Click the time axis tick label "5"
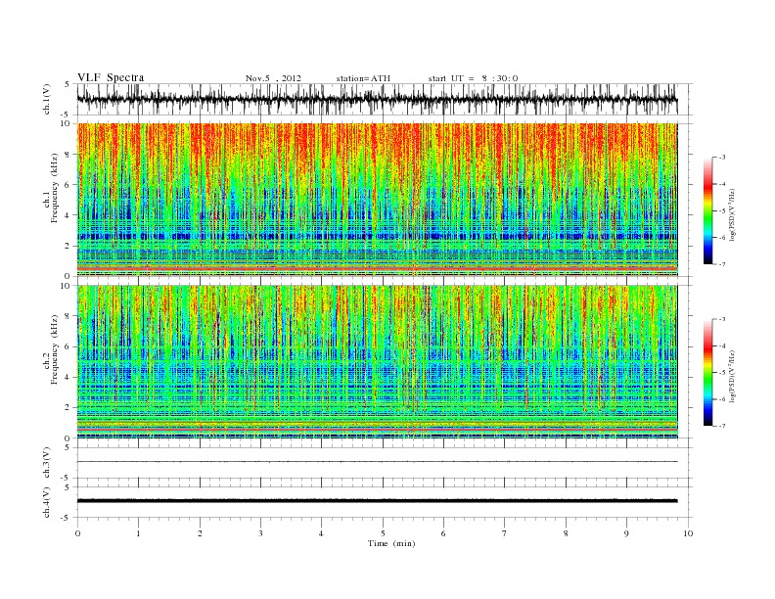This screenshot has width=775, height=599. coord(383,533)
